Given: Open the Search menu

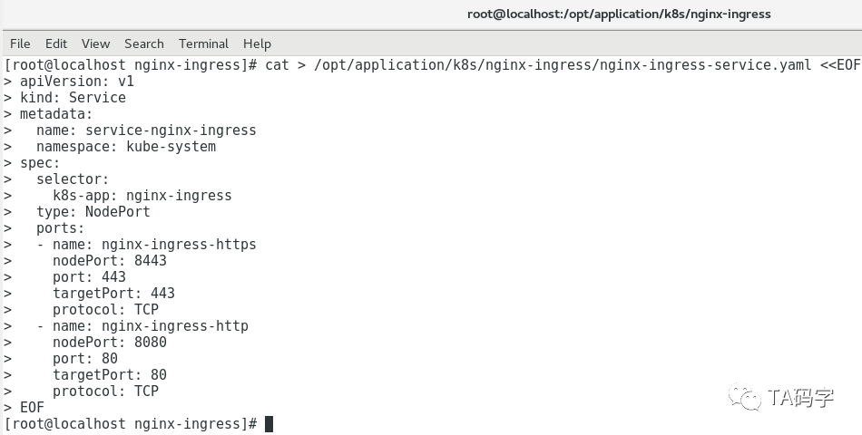Looking at the screenshot, I should [x=143, y=43].
